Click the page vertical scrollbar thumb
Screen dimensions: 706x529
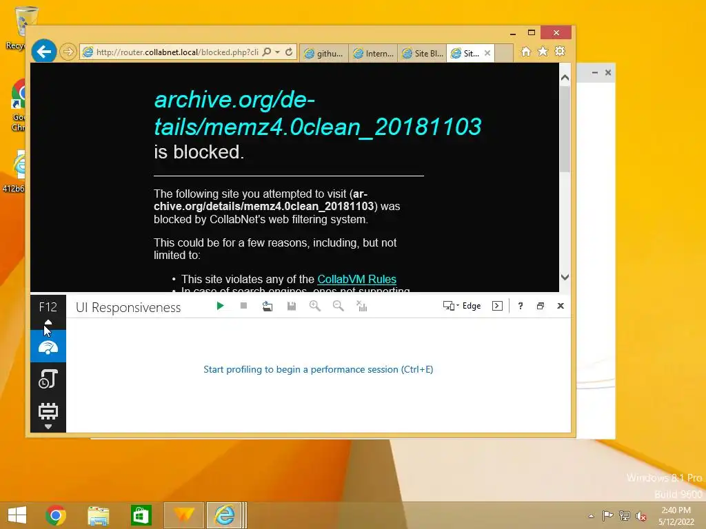(x=565, y=129)
